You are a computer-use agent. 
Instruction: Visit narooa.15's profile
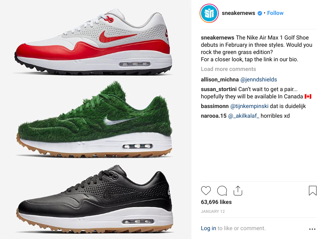click(x=214, y=116)
